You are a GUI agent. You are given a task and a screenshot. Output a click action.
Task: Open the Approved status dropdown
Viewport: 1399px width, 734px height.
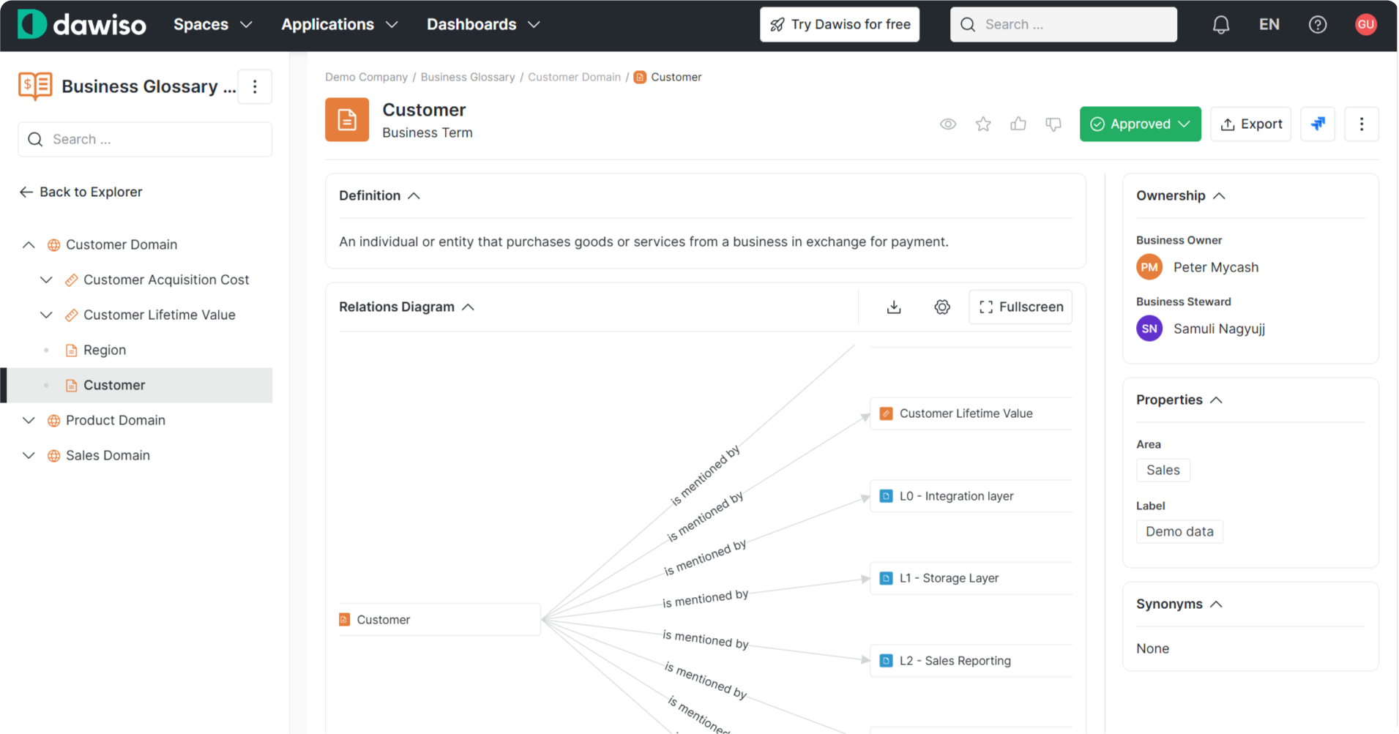[1139, 124]
